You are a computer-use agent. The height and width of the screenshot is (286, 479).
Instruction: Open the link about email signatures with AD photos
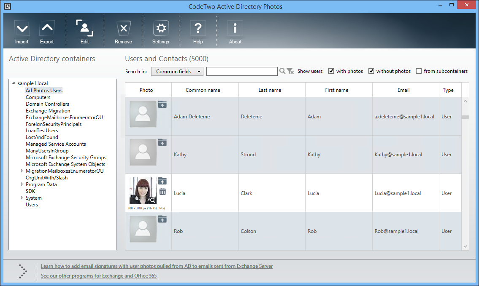pyautogui.click(x=157, y=266)
